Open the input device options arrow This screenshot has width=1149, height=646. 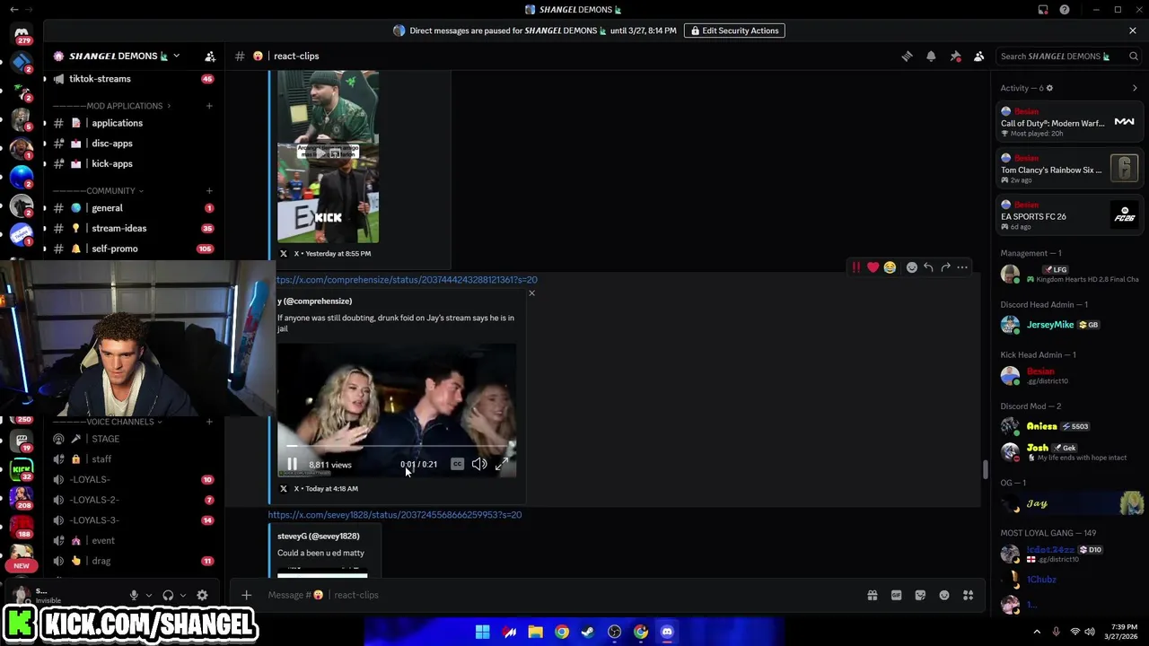tap(149, 595)
